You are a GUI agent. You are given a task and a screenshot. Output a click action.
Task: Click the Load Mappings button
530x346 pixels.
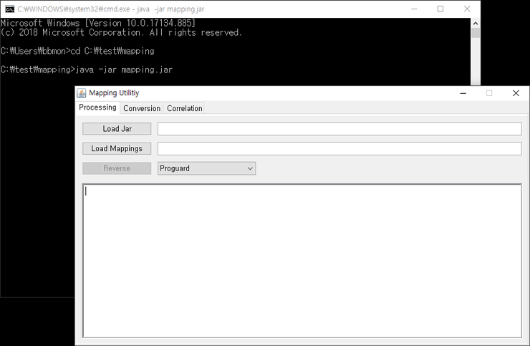coord(117,148)
